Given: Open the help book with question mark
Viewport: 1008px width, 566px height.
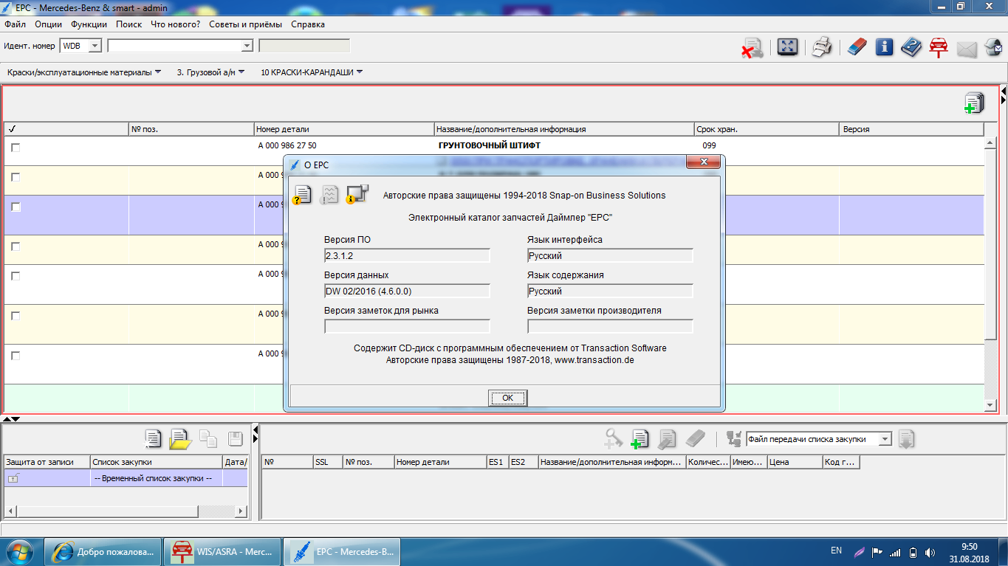Looking at the screenshot, I should point(911,48).
